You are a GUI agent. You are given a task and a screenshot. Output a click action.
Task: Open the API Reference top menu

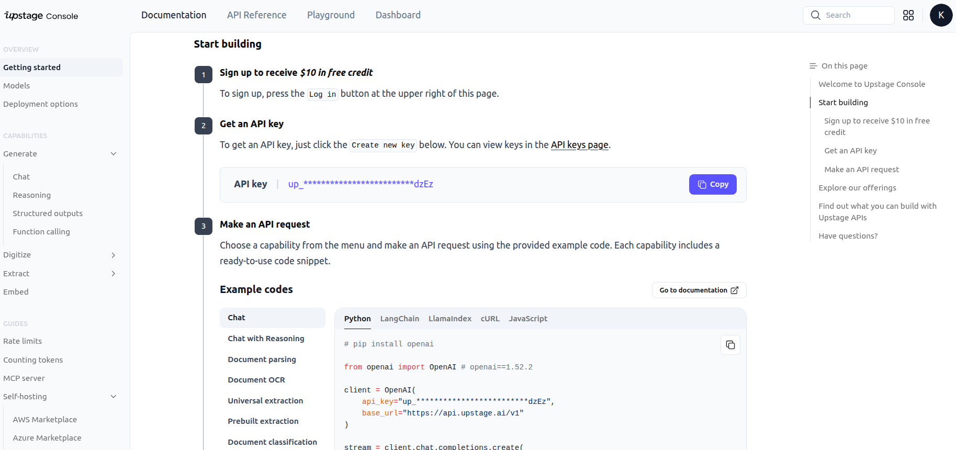coord(256,15)
